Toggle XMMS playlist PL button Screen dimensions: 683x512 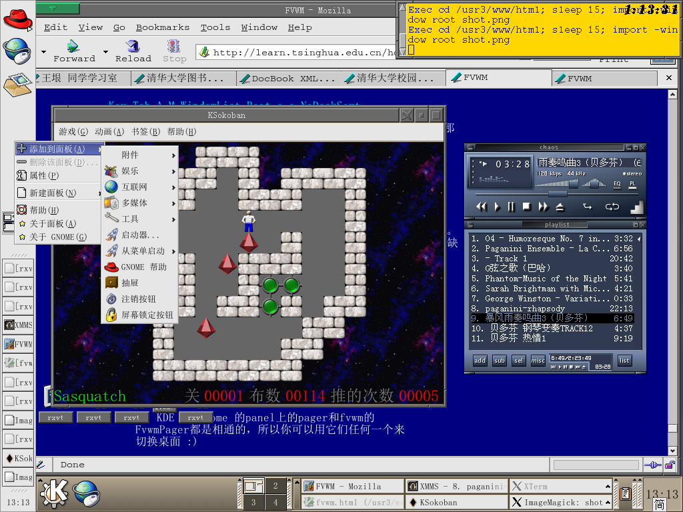[632, 185]
